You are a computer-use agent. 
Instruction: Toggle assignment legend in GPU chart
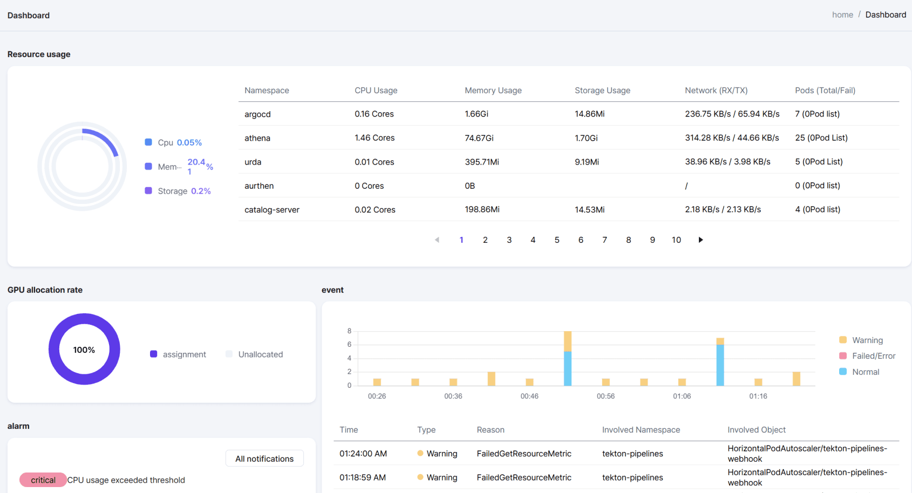pyautogui.click(x=178, y=354)
